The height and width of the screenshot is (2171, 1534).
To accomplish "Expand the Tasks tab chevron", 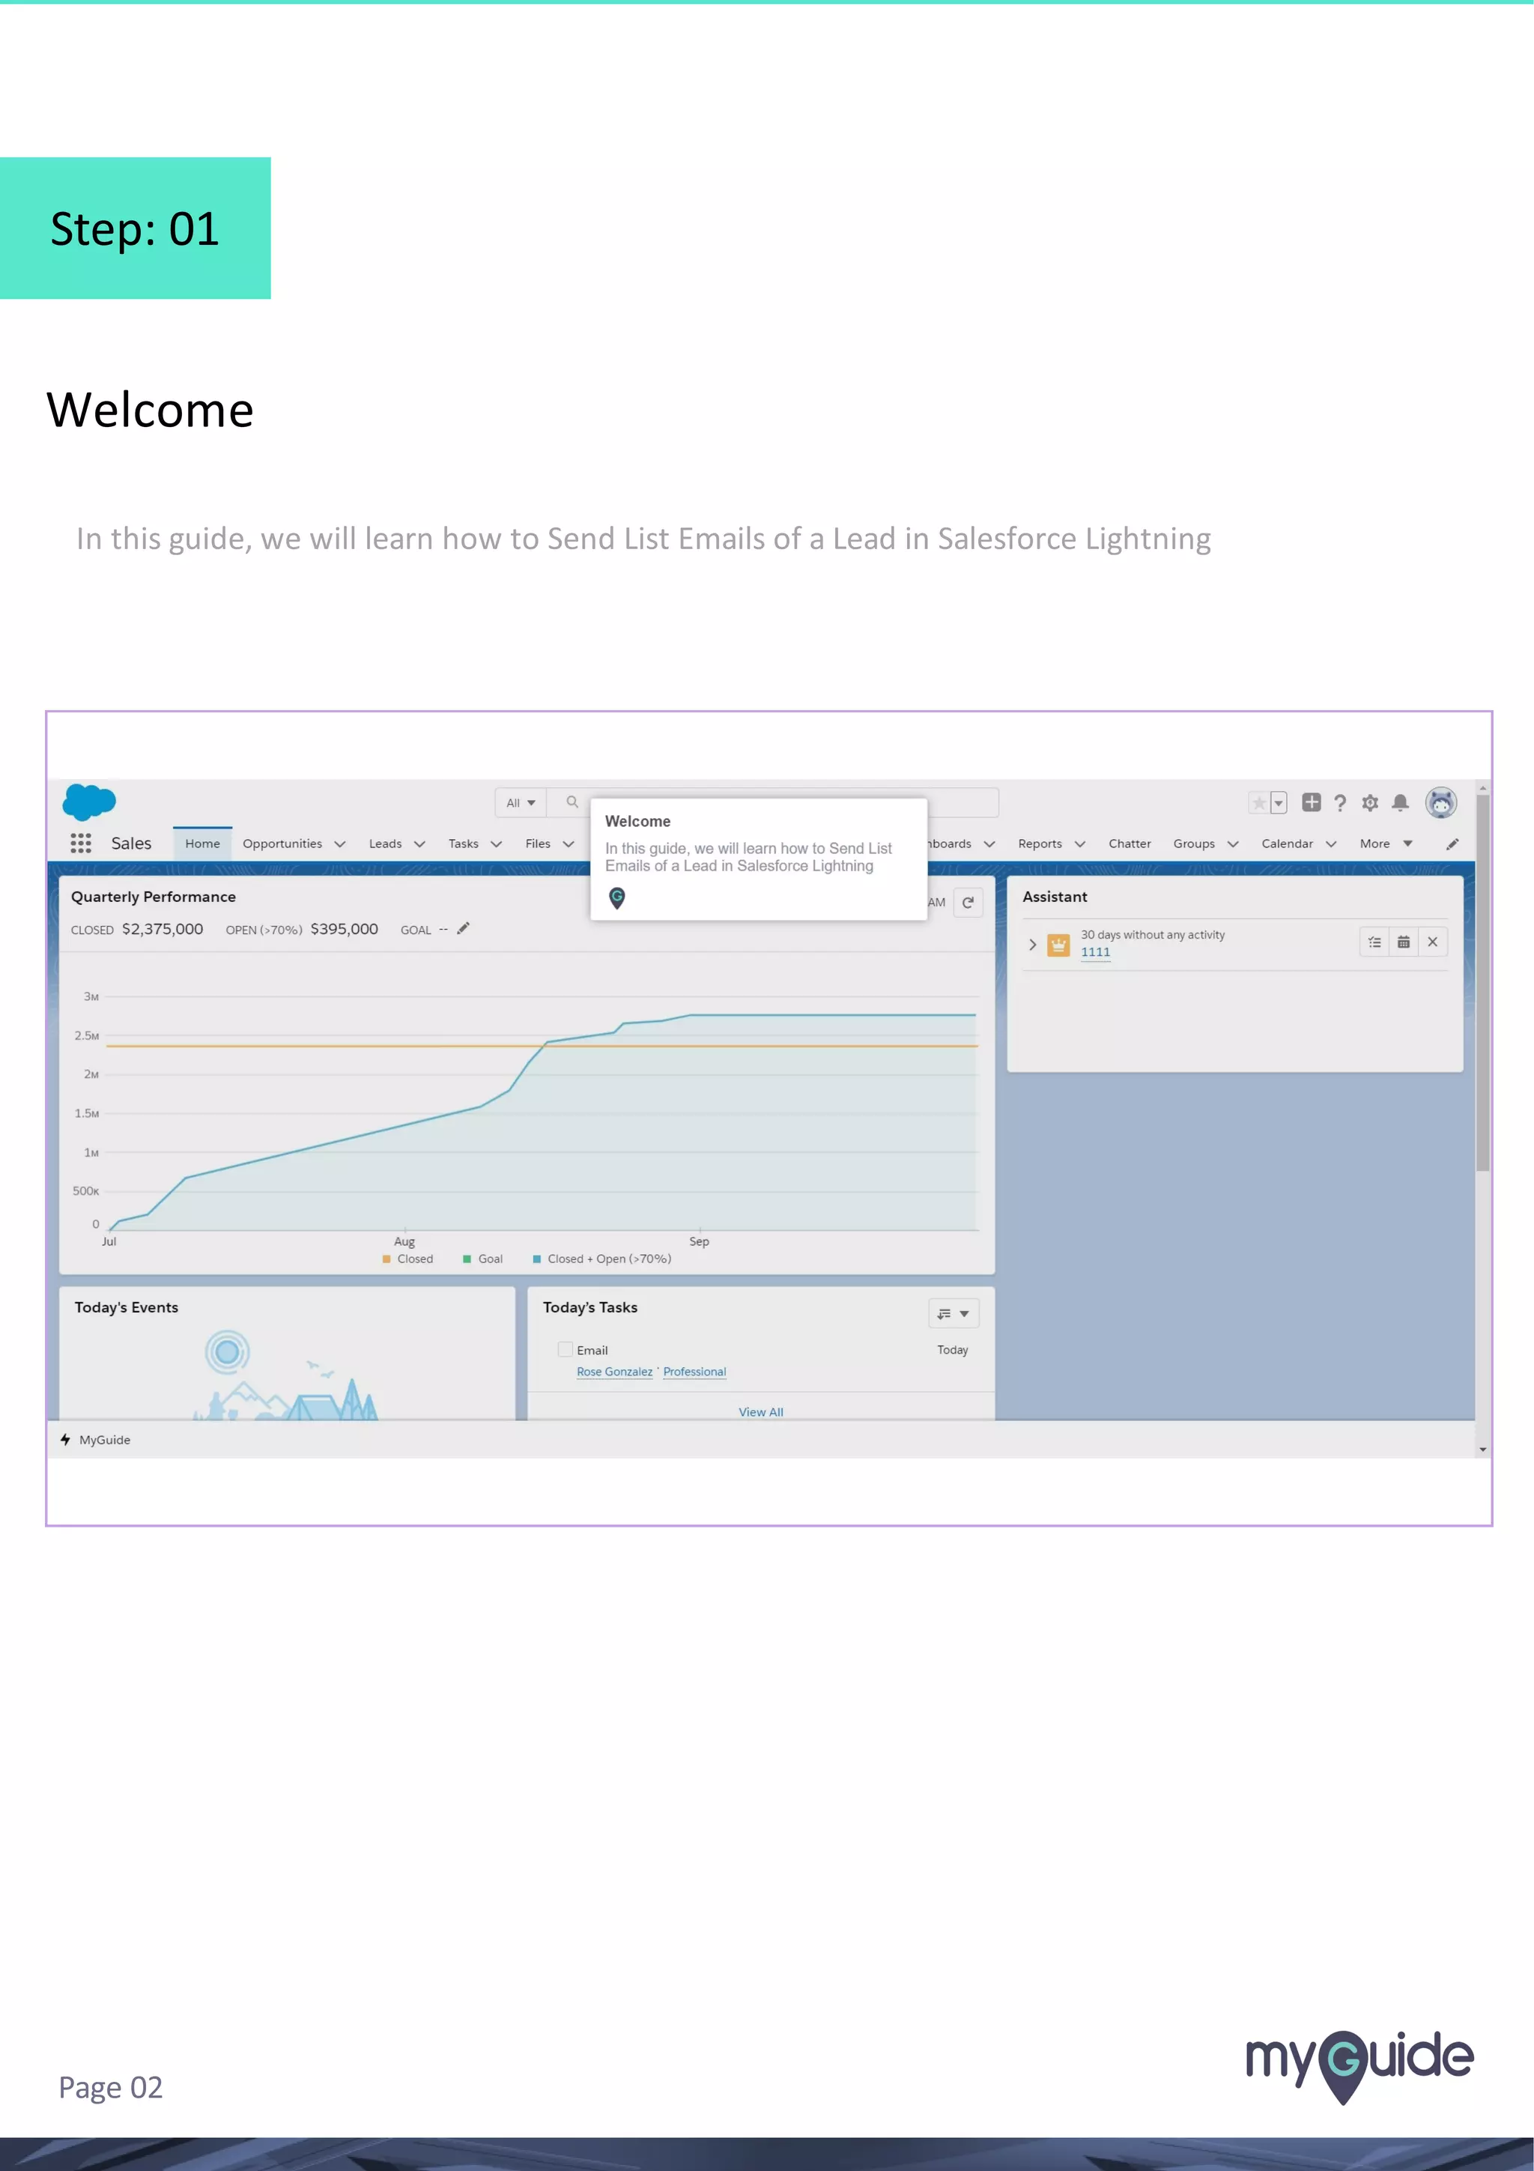I will point(496,844).
